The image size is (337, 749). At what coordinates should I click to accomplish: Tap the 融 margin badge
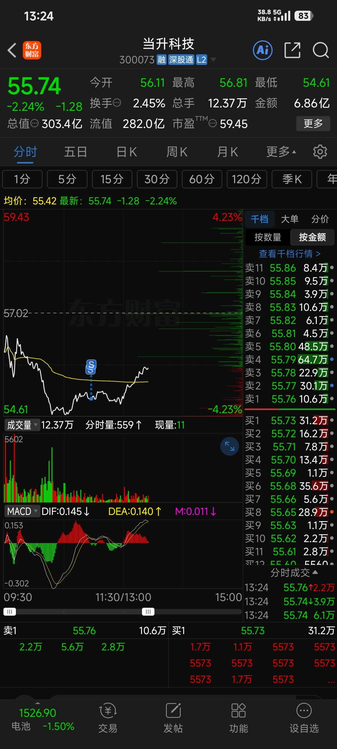coord(161,60)
